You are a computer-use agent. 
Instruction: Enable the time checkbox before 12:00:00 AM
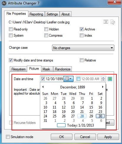(78, 79)
